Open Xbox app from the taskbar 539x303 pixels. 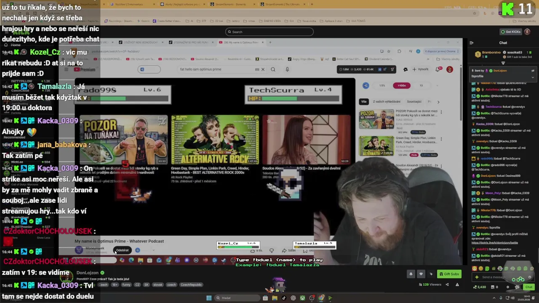pos(302,298)
